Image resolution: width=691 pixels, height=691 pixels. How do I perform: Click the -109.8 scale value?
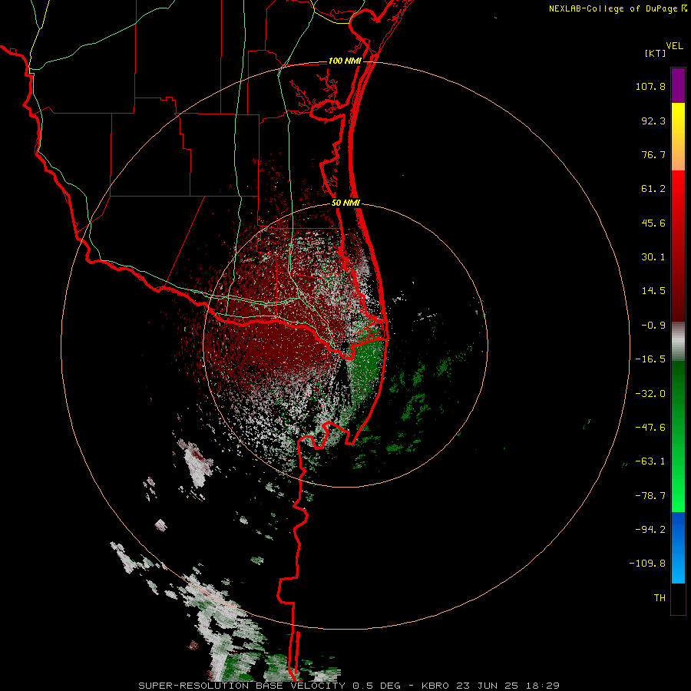point(647,564)
